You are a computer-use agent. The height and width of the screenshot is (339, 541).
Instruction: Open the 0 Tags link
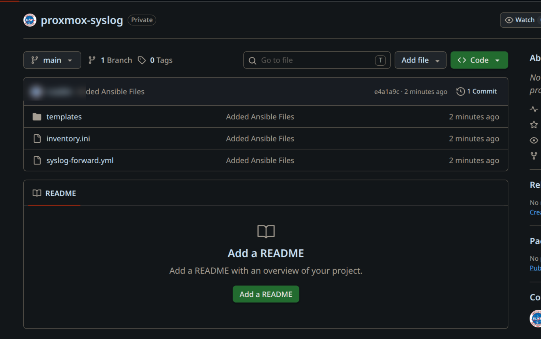(x=155, y=60)
